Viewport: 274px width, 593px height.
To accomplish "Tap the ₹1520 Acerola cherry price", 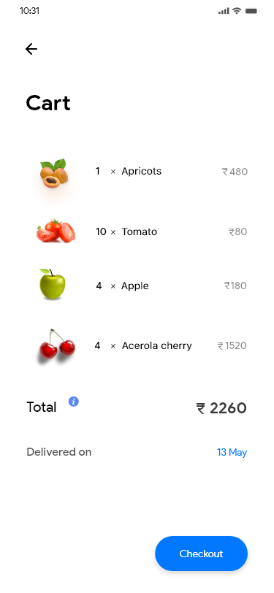I will pos(232,345).
